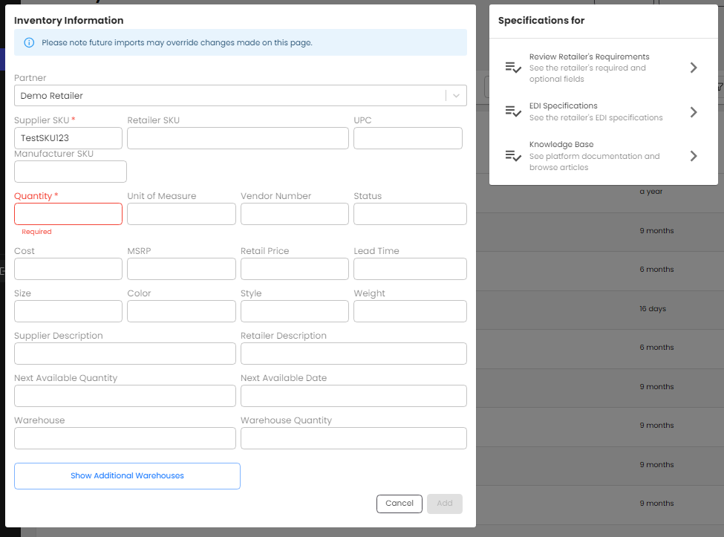The height and width of the screenshot is (537, 724).
Task: Open Review Retailer's Requirements chevron arrow
Action: tap(694, 68)
